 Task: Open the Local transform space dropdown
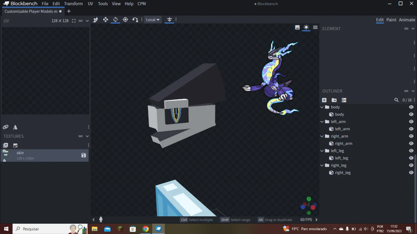click(153, 20)
